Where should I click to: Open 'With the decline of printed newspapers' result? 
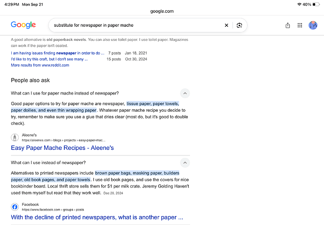pos(97,217)
